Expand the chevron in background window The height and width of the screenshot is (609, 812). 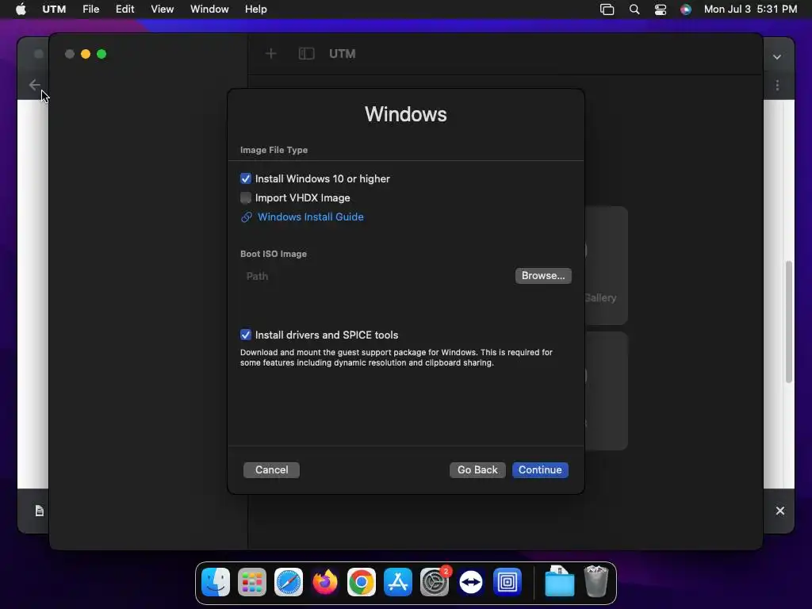tap(777, 57)
